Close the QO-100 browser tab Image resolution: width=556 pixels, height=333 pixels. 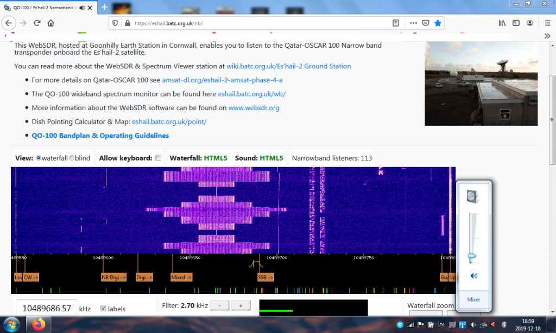tap(90, 8)
